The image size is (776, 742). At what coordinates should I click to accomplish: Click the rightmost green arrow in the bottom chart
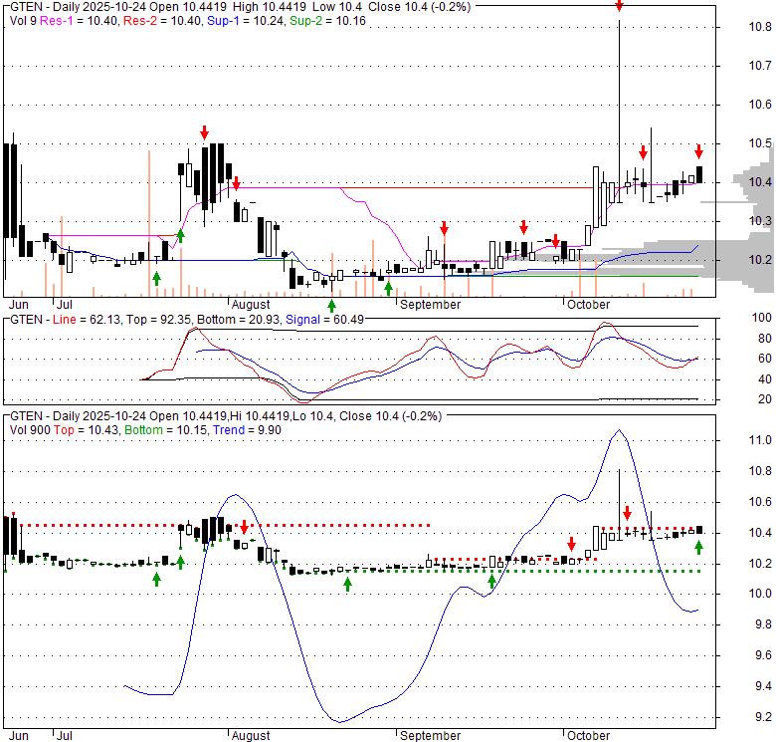[698, 547]
